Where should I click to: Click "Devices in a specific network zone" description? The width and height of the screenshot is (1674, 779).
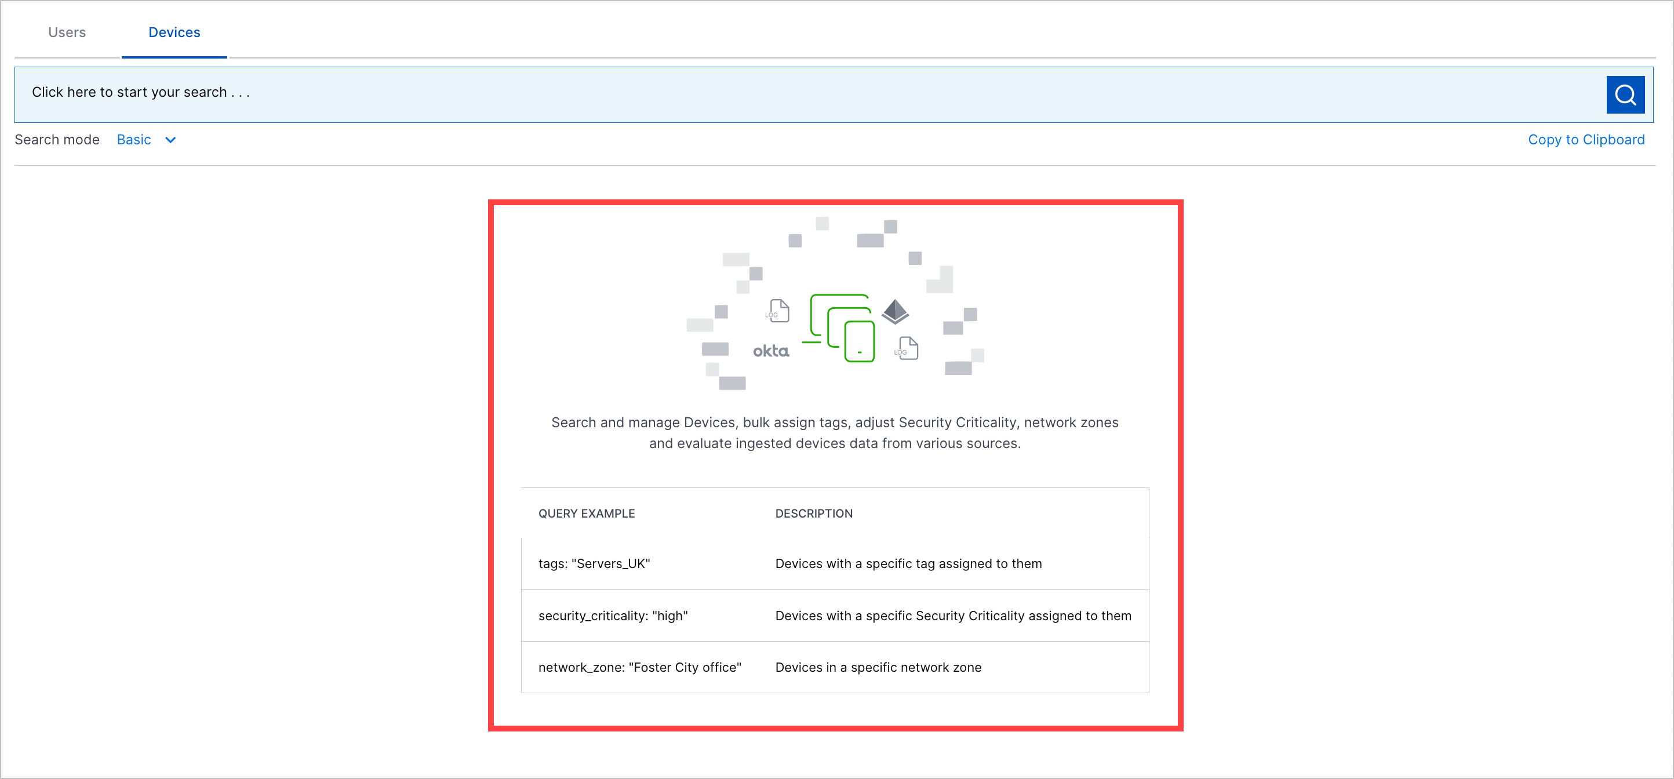tap(878, 668)
